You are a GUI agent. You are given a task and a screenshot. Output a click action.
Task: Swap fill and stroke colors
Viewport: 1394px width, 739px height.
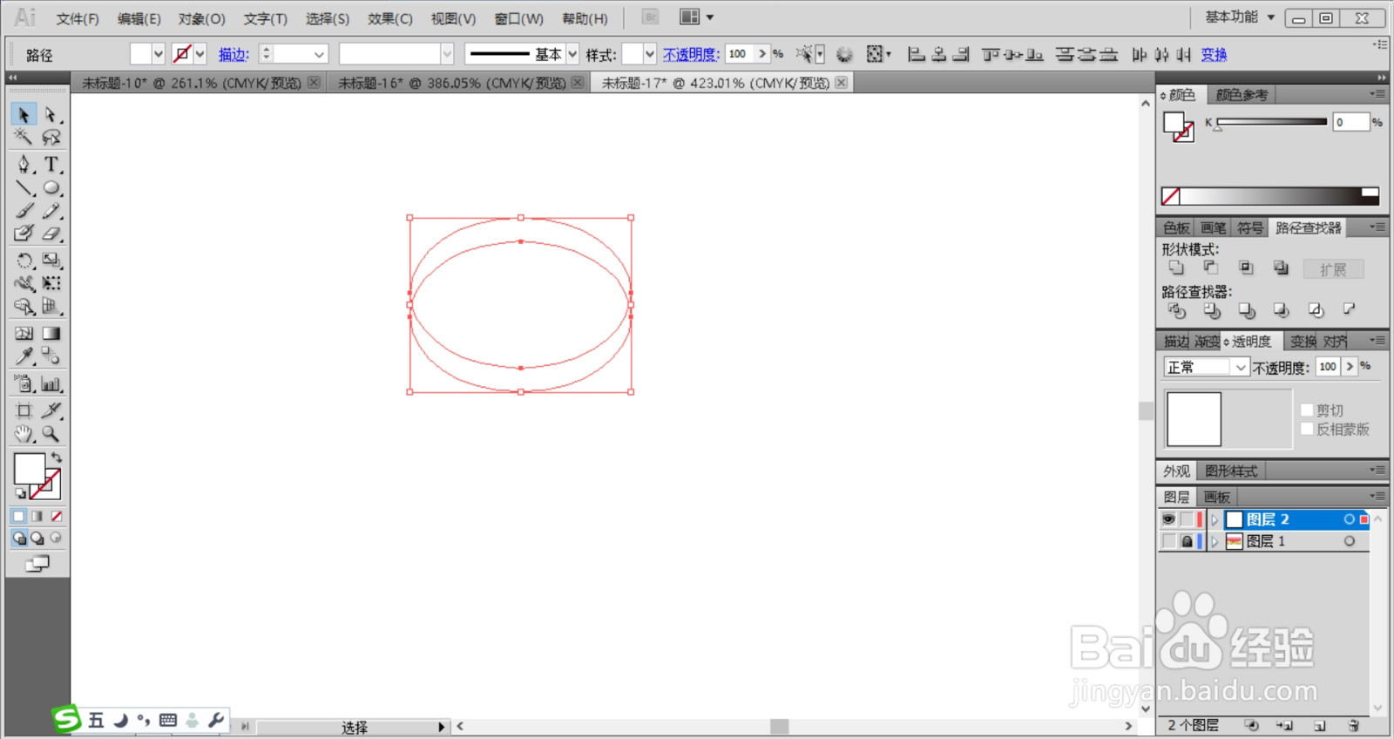pos(57,458)
